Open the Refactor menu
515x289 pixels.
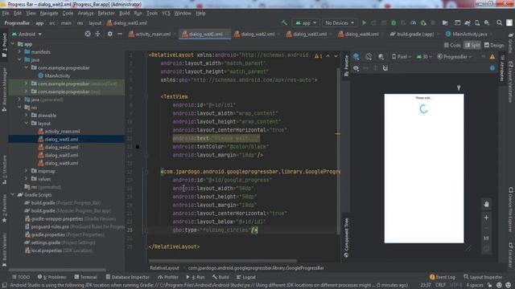pos(106,14)
